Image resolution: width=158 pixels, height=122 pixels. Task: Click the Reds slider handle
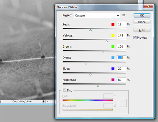90,30
